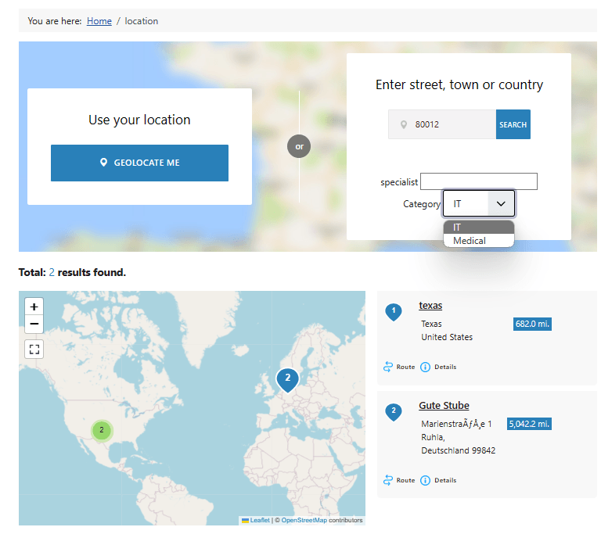
Task: Click the specialist text field
Action: [x=478, y=181]
